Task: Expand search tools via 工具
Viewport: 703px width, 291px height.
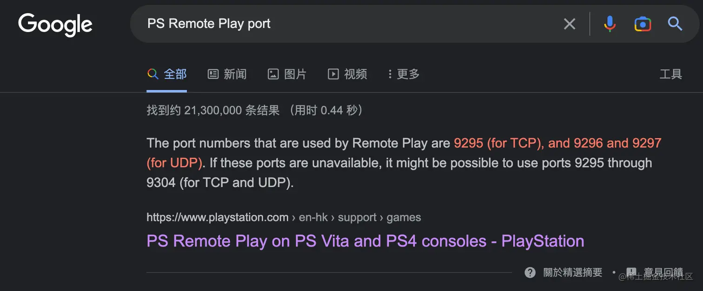Action: click(x=671, y=74)
